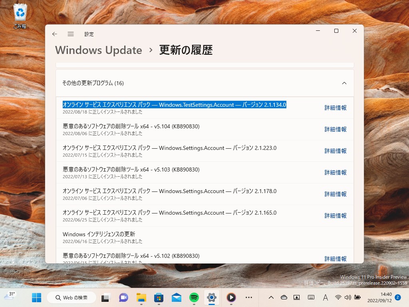Open the media player app on the taskbar

coord(231,297)
